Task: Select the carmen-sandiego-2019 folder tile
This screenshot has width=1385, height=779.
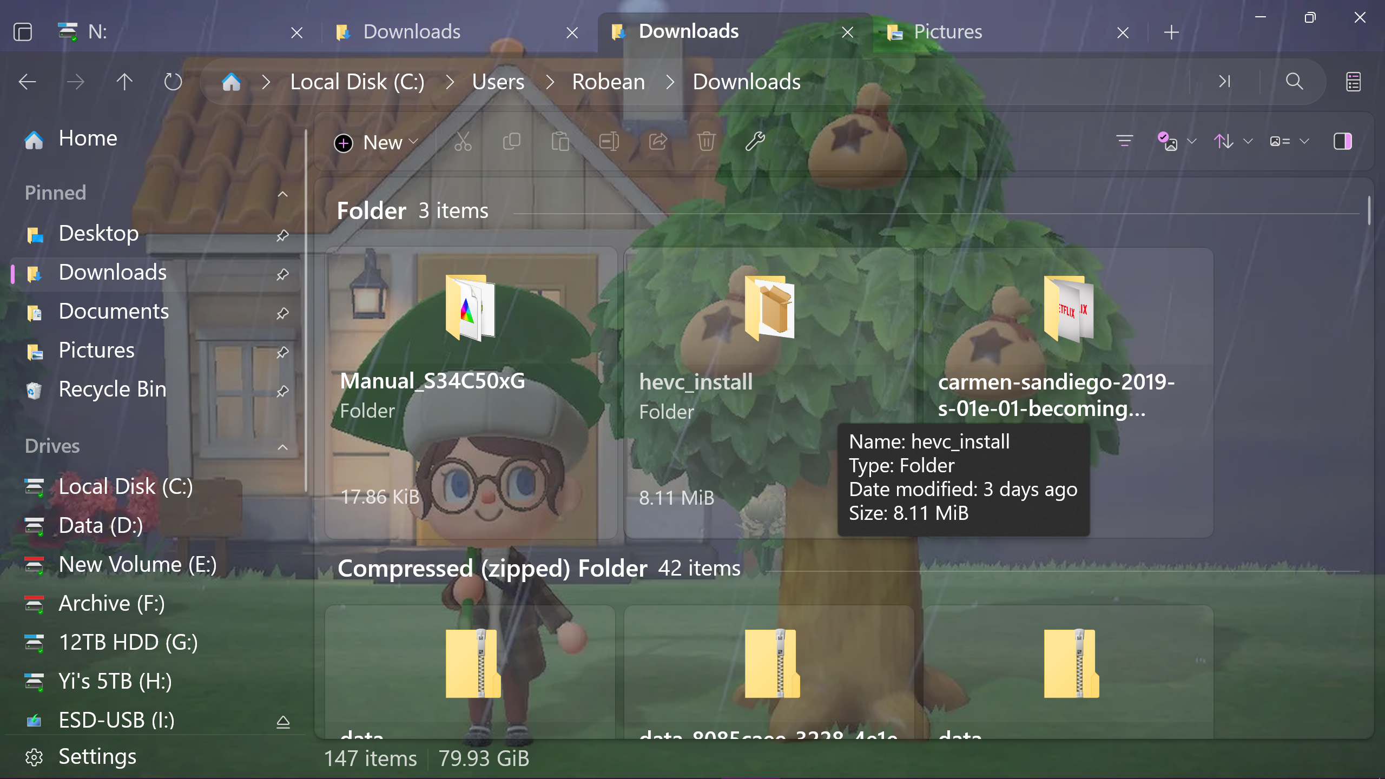Action: [x=1069, y=393]
